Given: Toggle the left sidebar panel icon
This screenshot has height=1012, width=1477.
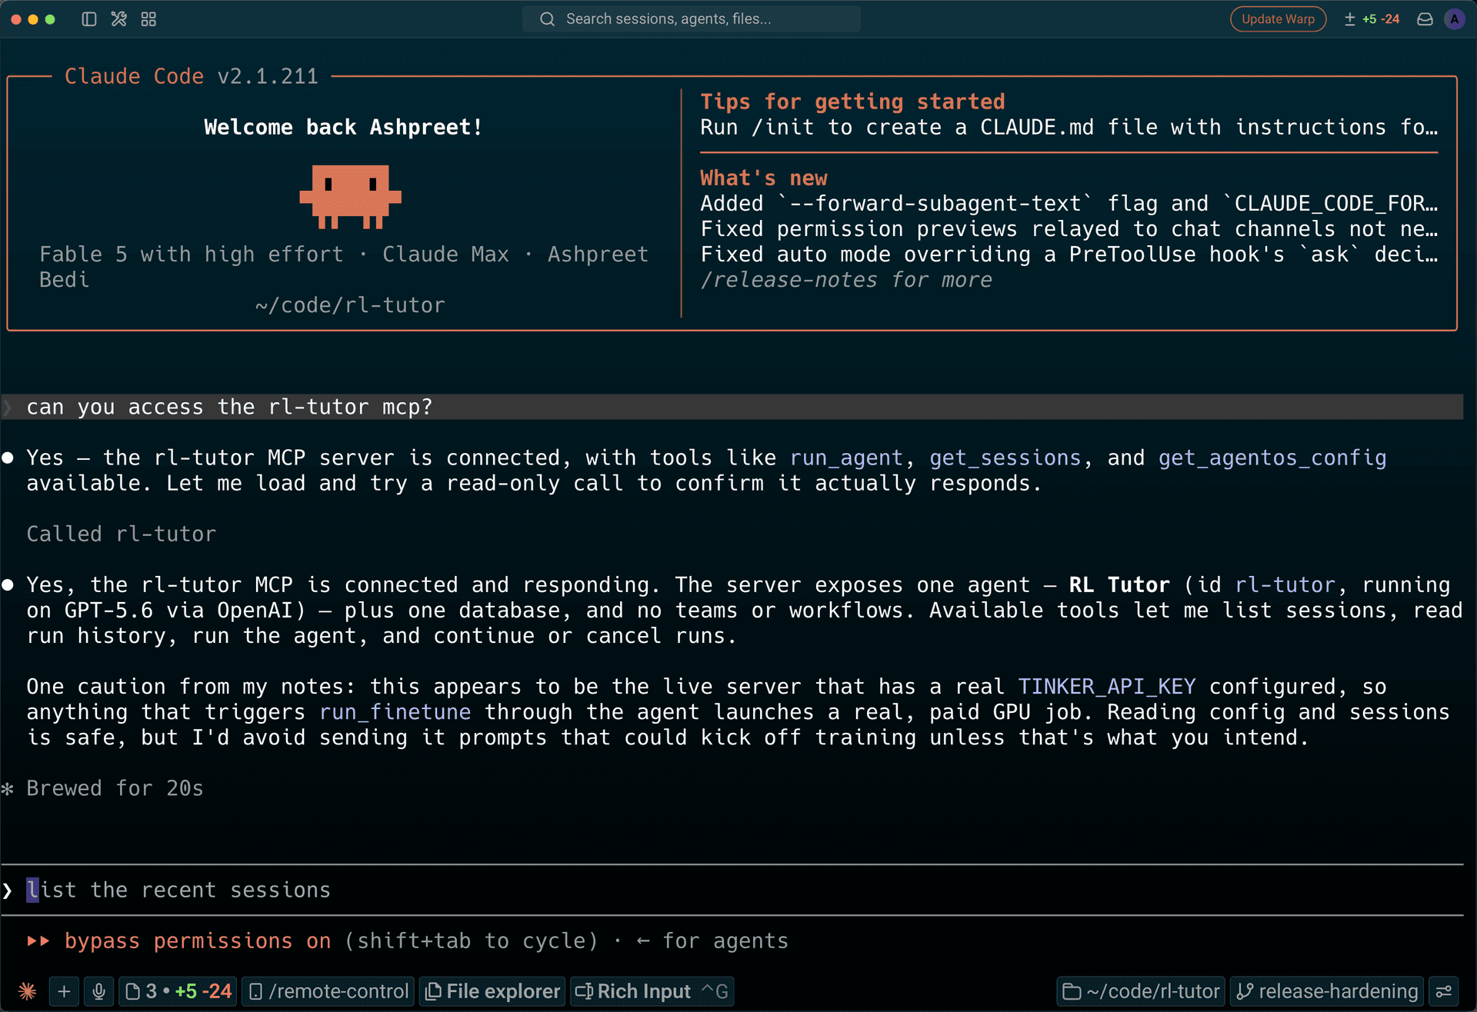Looking at the screenshot, I should tap(89, 19).
